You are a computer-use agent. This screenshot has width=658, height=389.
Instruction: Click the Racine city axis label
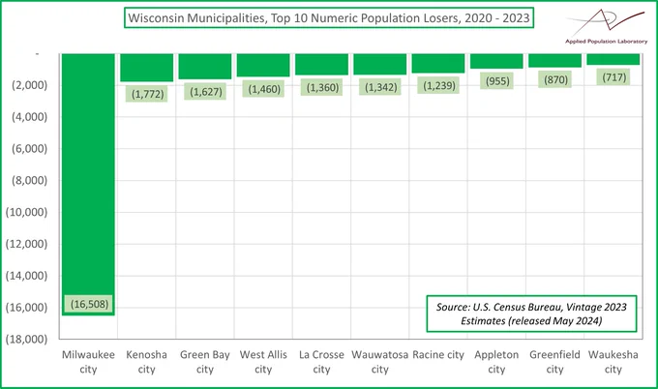click(x=438, y=354)
